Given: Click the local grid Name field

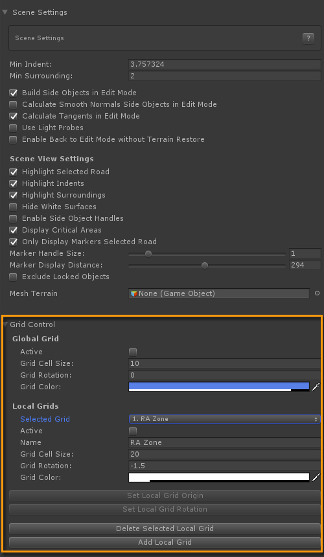Looking at the screenshot, I should (224, 442).
